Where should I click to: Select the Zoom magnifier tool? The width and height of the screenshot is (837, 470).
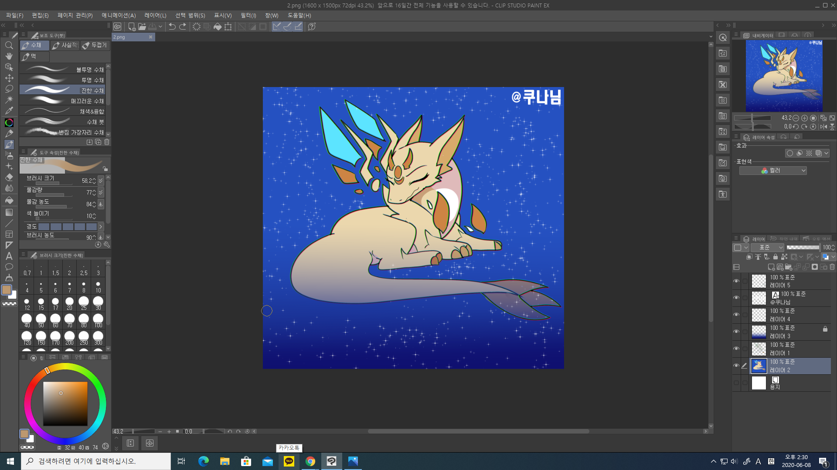click(9, 45)
